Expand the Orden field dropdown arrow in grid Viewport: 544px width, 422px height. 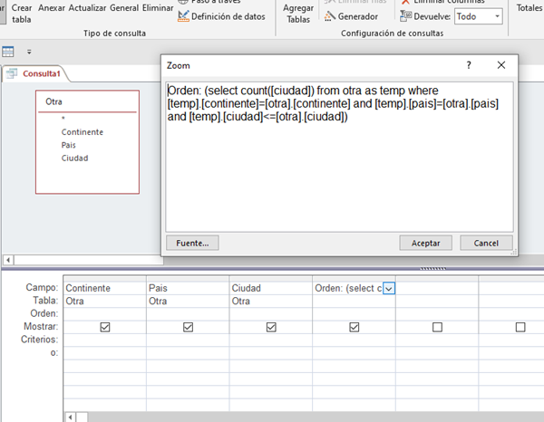[x=389, y=288]
